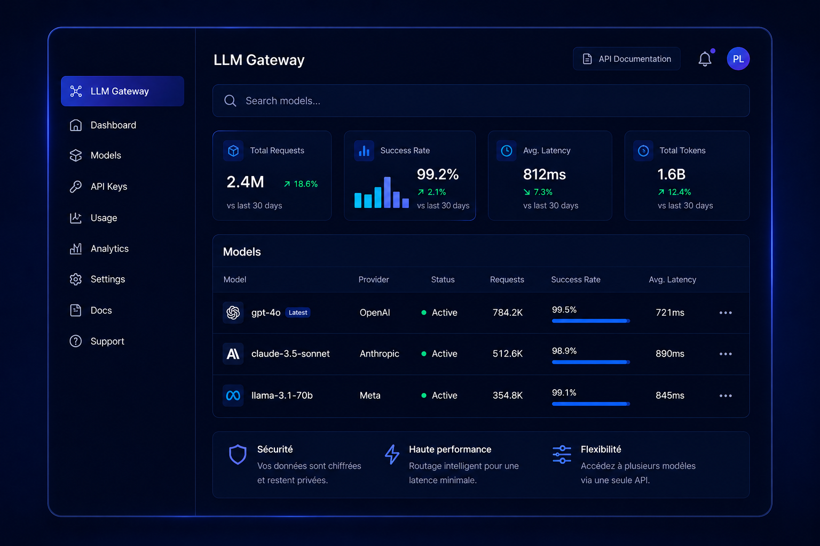
Task: Click the Avg. Latency clock icon
Action: click(507, 151)
